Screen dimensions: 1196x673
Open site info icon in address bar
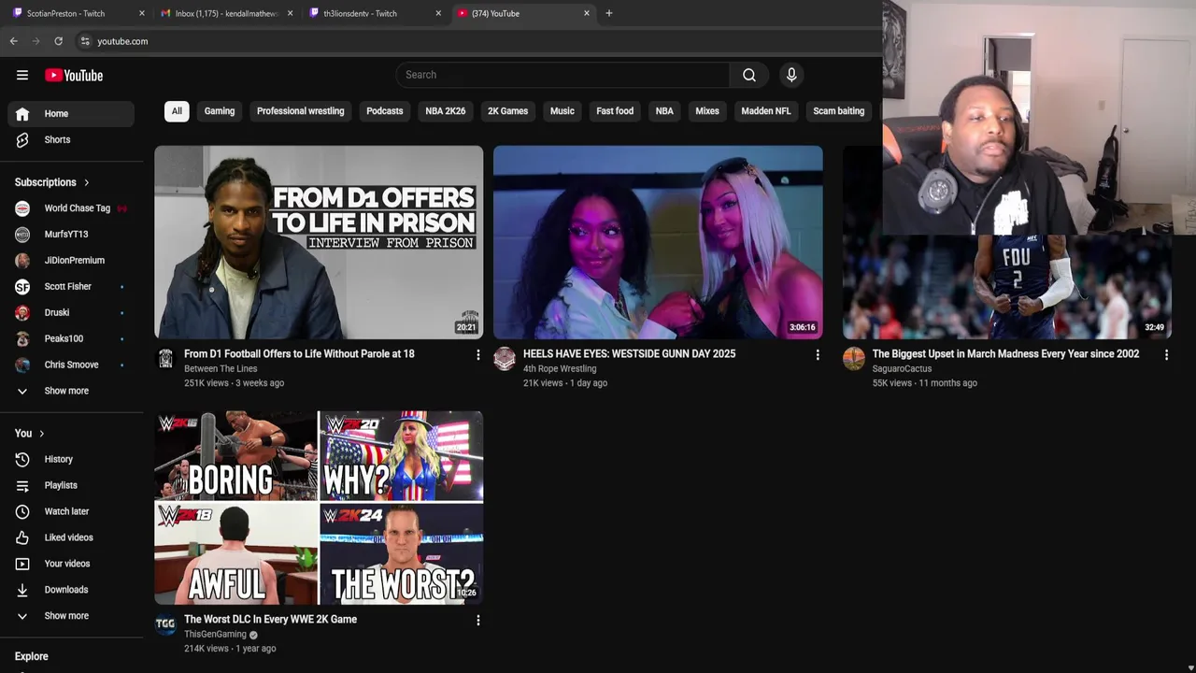tap(85, 41)
